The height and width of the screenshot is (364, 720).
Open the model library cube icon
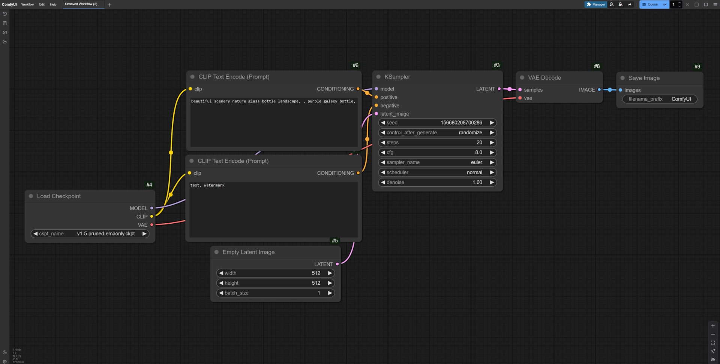[4, 33]
